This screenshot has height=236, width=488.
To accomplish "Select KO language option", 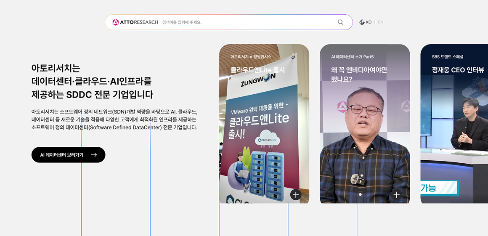I will pos(369,22).
